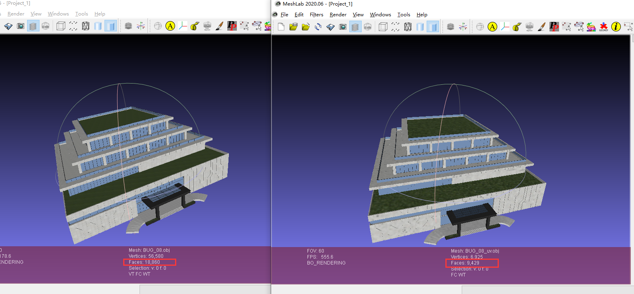
Task: Expand the Tools menu in left window
Action: tap(81, 14)
